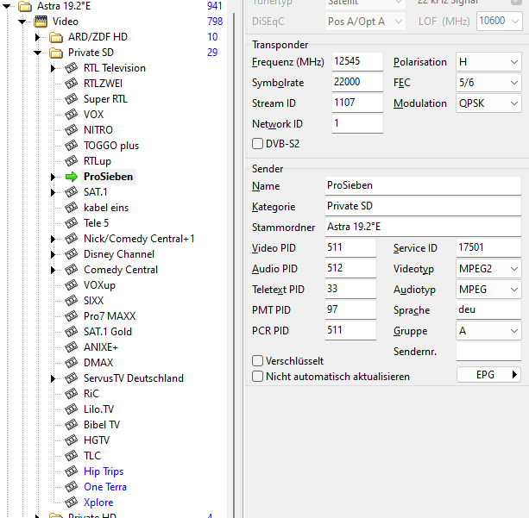The height and width of the screenshot is (518, 529).
Task: Collapse the Private SD folder
Action: point(38,53)
